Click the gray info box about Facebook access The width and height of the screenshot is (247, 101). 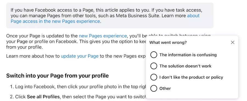pyautogui.click(x=110, y=16)
